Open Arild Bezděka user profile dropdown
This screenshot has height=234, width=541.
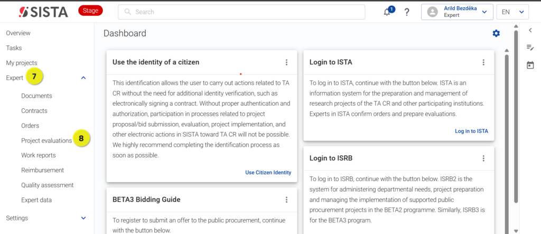457,12
